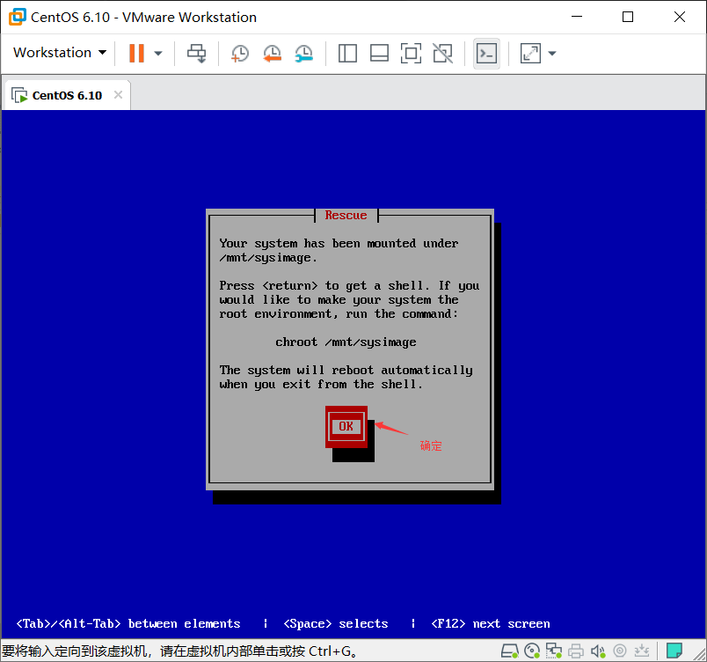
Task: Click 'chroot /mnt/sysimage' command text
Action: coord(346,342)
